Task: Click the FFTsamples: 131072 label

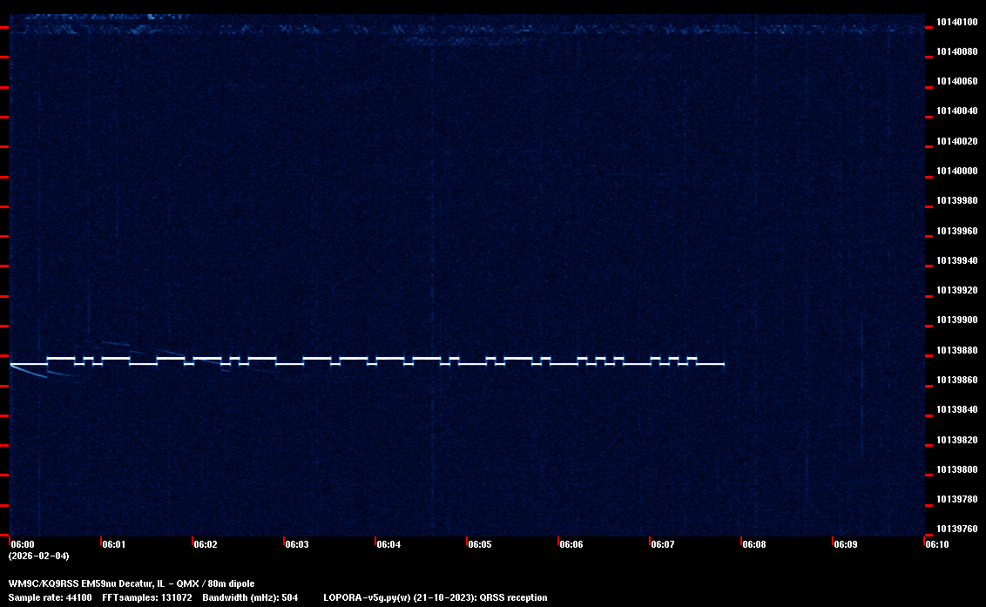Action: 146,597
